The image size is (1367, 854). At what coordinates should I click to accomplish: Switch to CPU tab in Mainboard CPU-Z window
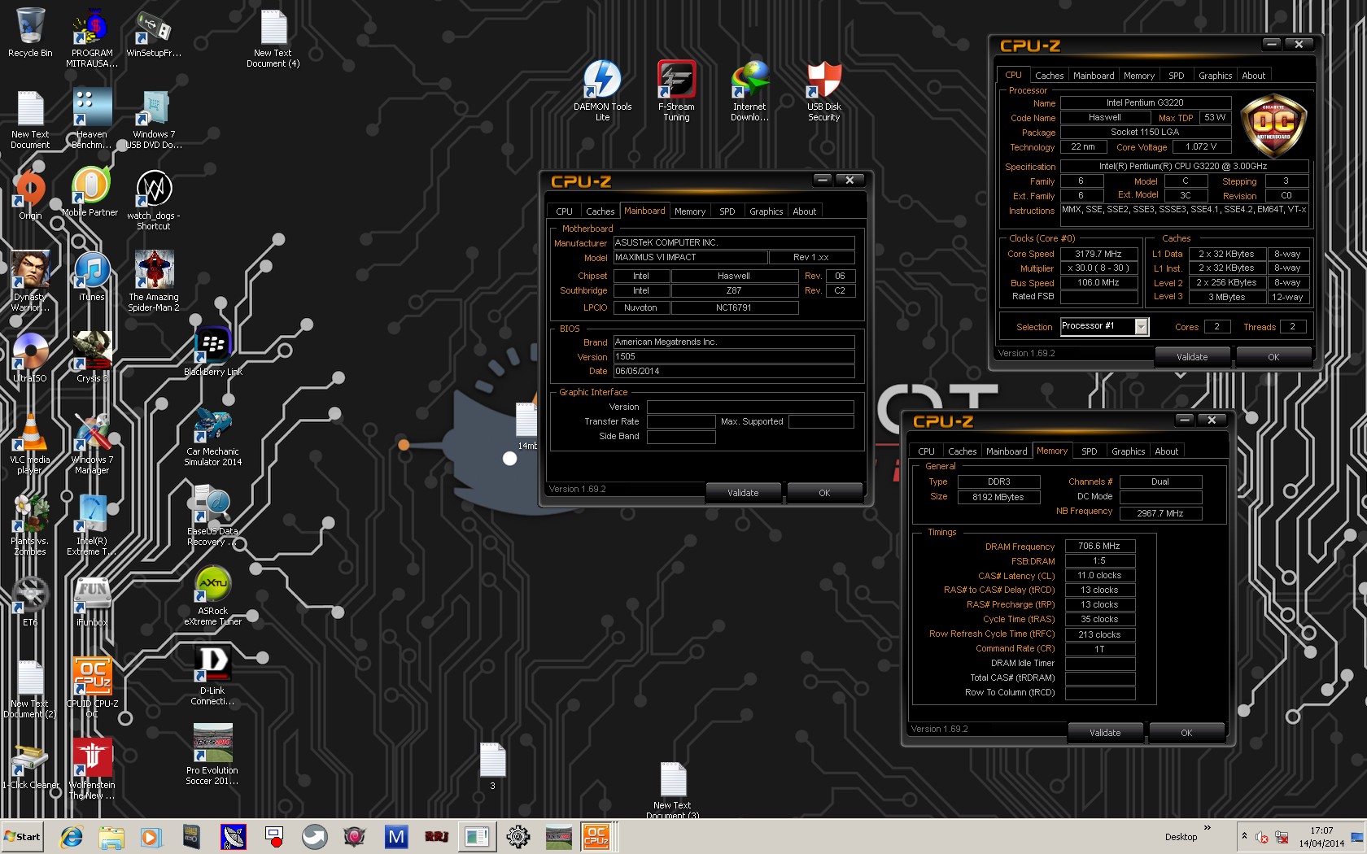[564, 211]
